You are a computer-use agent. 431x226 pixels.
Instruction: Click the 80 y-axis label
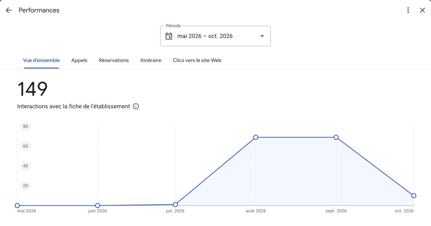pos(25,126)
